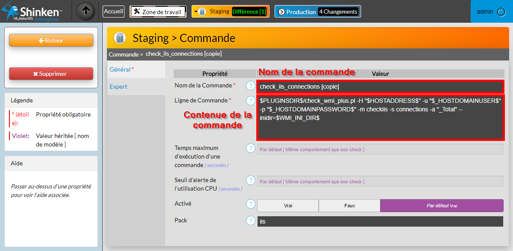
Task: Click the Staging database cylinder icon in header
Action: tap(202, 12)
